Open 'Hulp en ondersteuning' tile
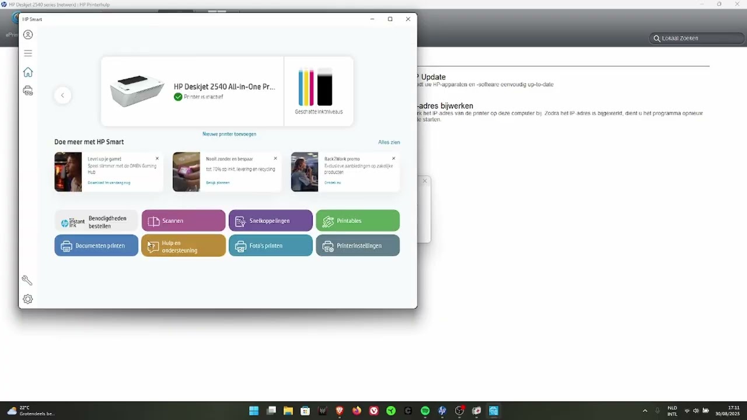This screenshot has height=420, width=747. (183, 246)
